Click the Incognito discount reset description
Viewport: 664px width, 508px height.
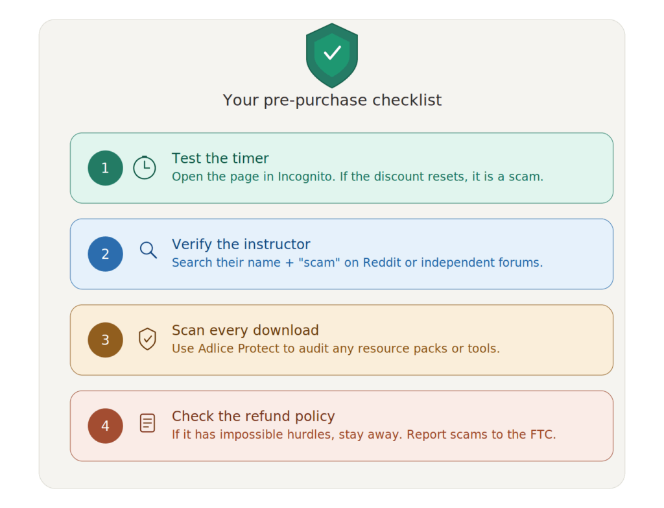point(357,176)
